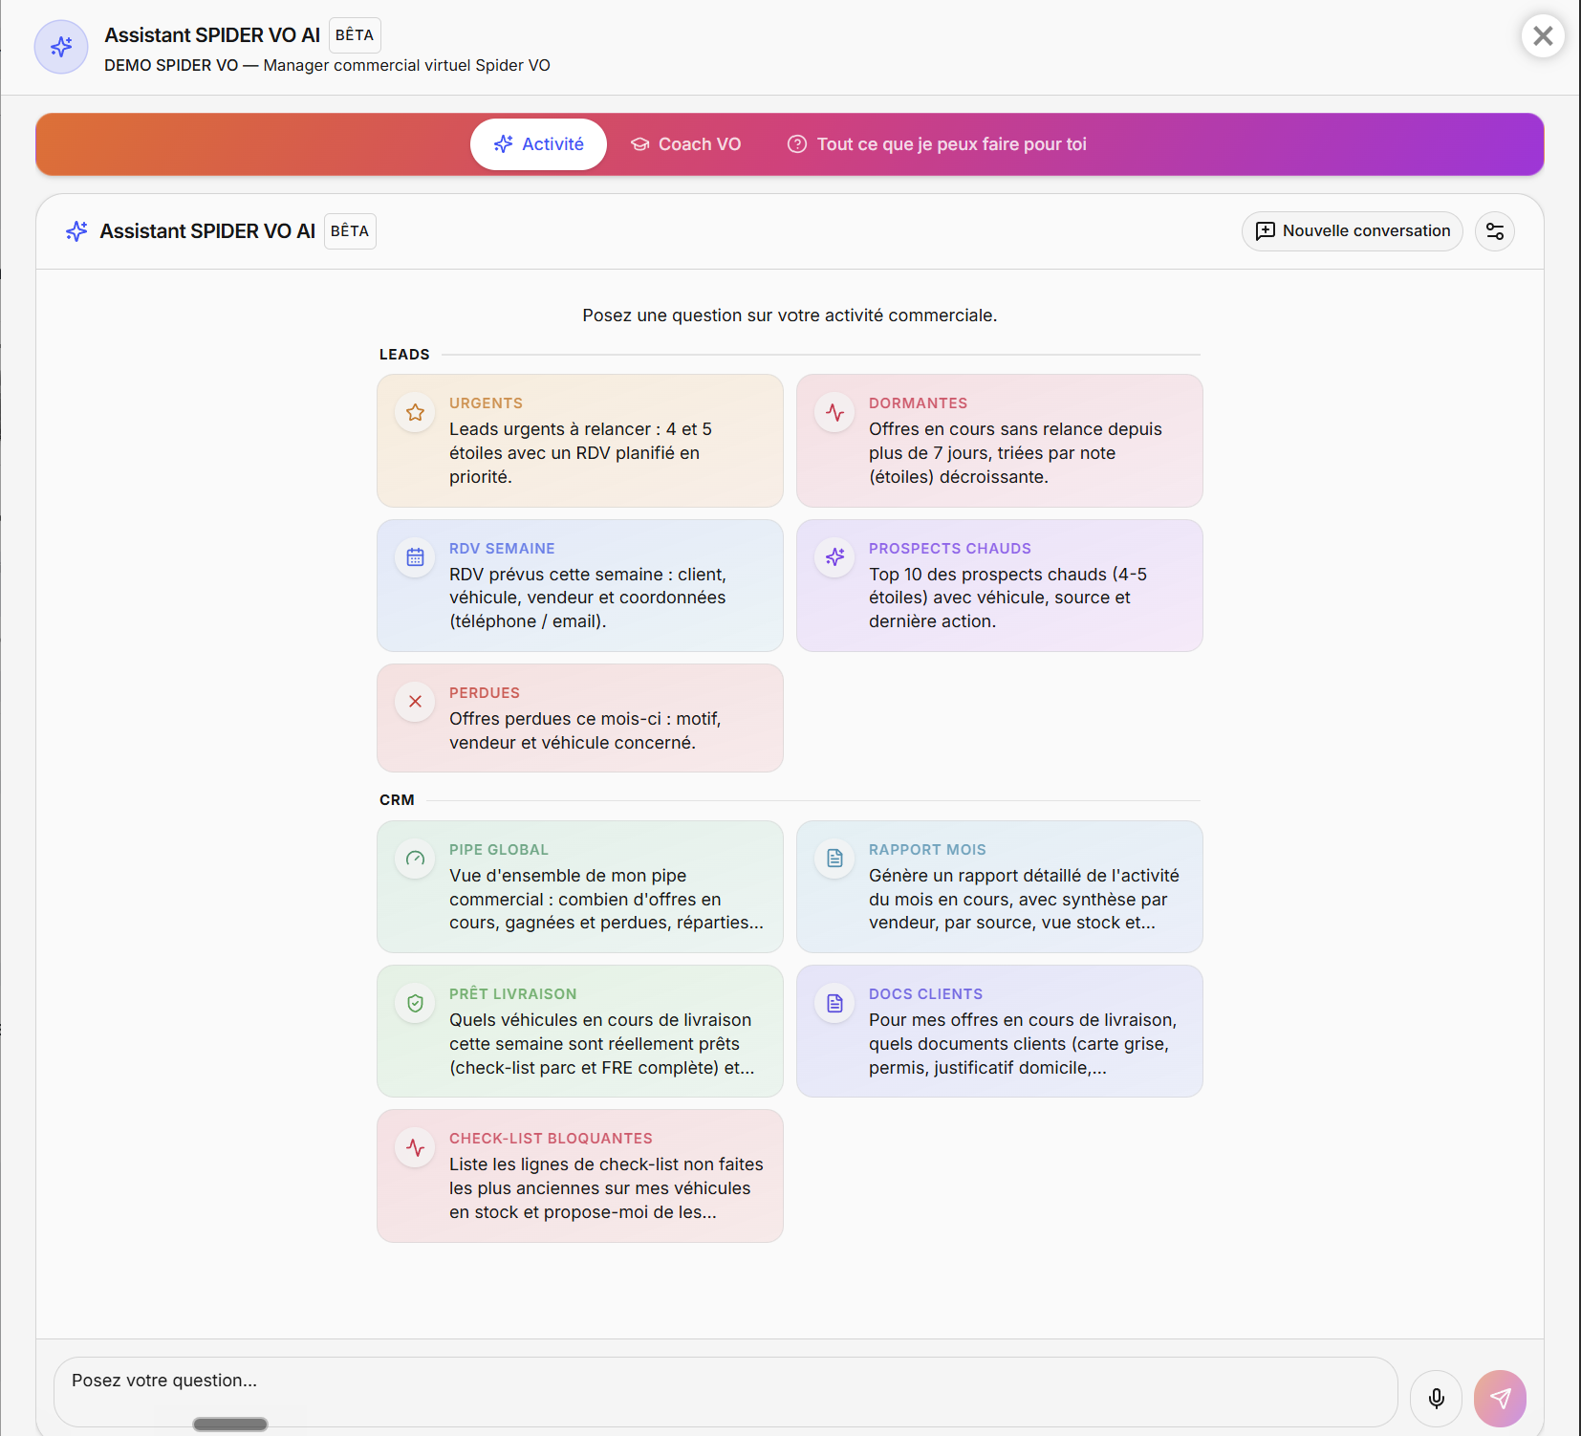The width and height of the screenshot is (1581, 1436).
Task: Select the RAPPORT MOIS report text
Action: tap(1024, 899)
